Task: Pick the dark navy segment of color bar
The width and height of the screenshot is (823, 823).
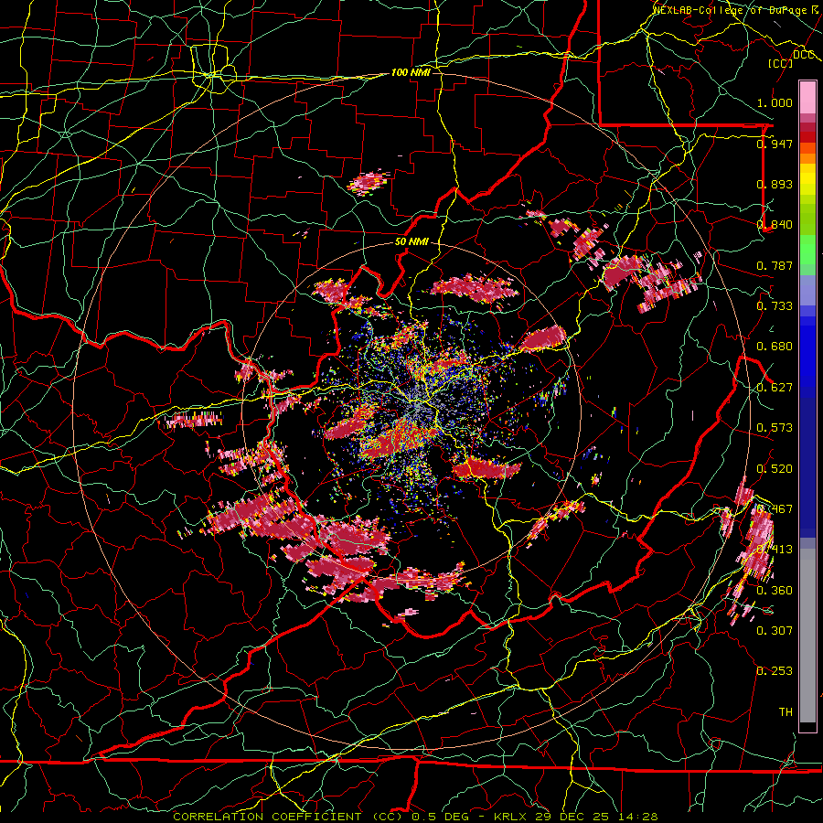Action: pos(807,462)
